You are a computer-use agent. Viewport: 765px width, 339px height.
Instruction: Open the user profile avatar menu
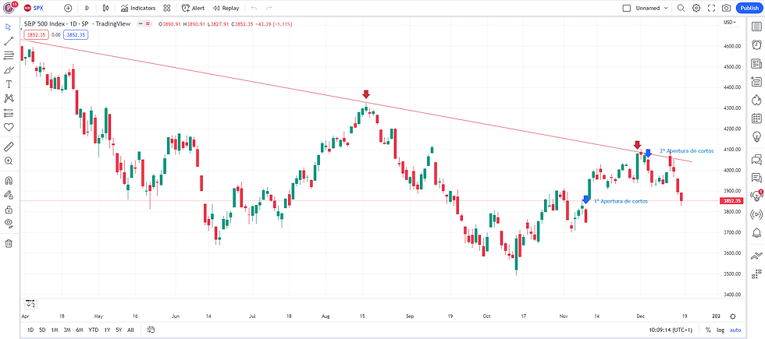pos(9,8)
